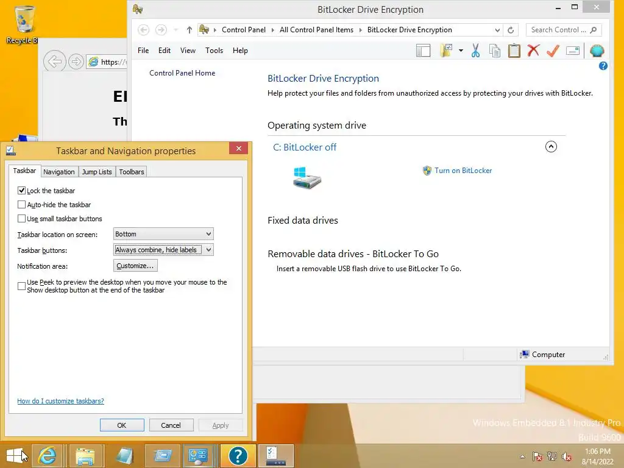Switch to Navigation tab

59,172
